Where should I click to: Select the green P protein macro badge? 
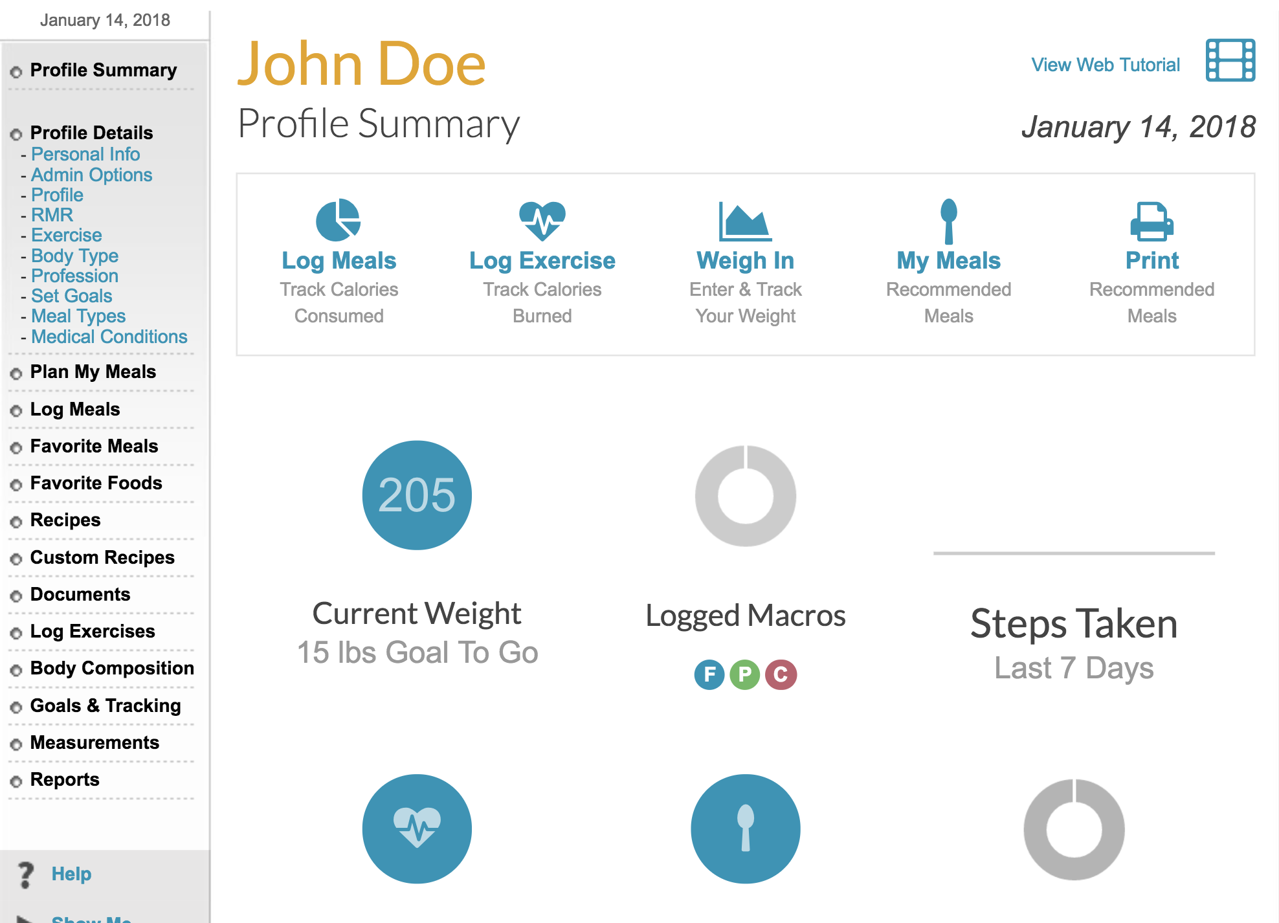point(745,674)
